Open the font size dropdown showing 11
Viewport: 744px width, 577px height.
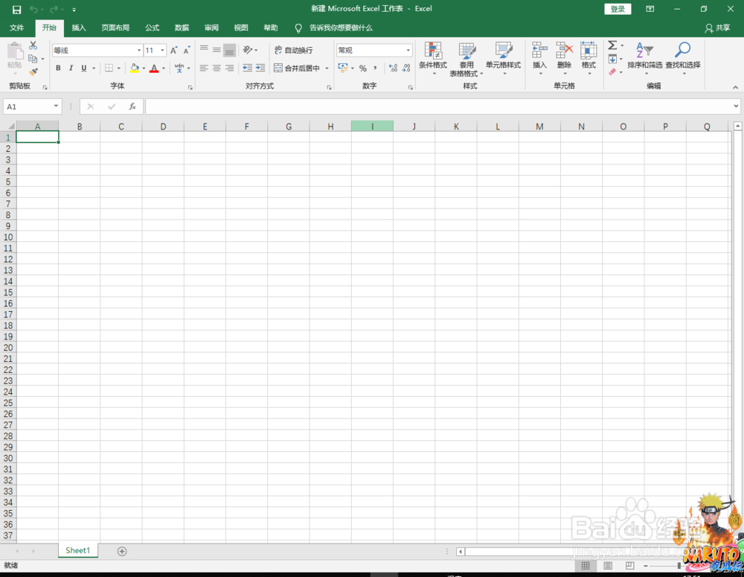(x=162, y=51)
